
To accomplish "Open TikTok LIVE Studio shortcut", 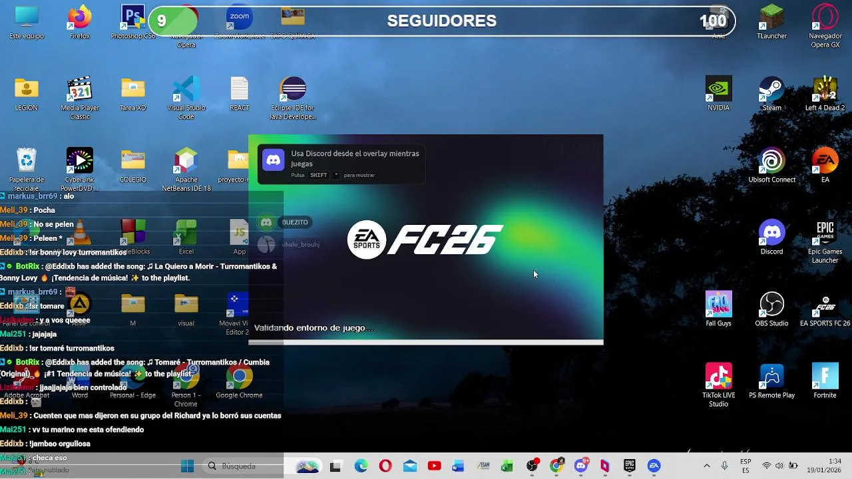I will coord(719,386).
